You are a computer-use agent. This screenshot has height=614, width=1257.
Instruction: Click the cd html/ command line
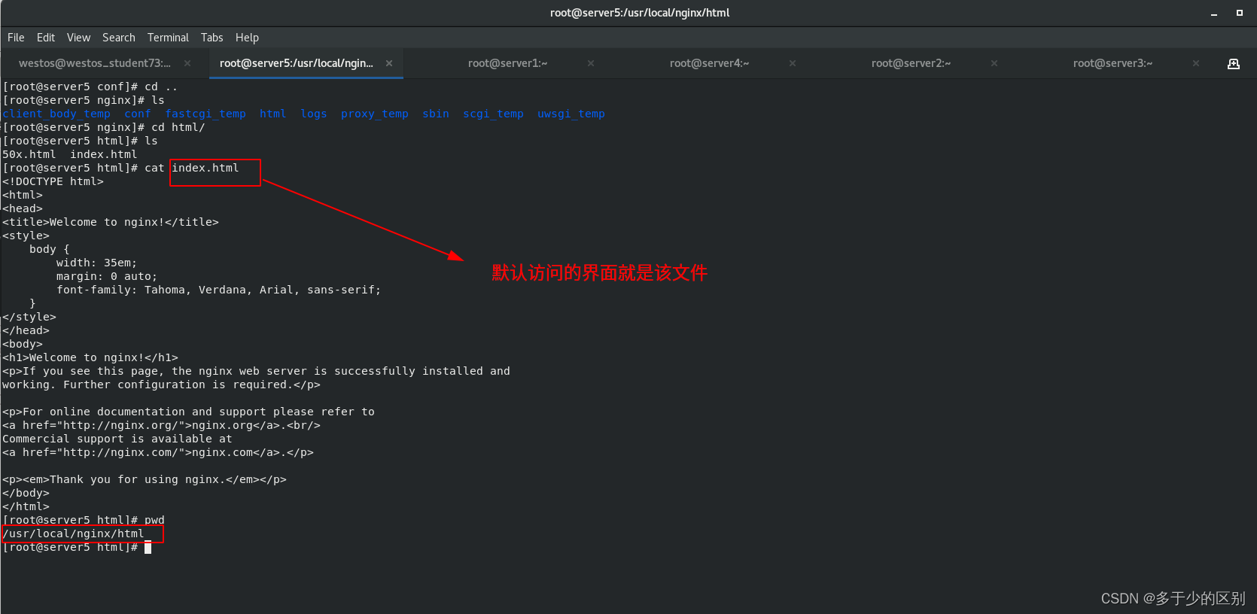pos(104,127)
